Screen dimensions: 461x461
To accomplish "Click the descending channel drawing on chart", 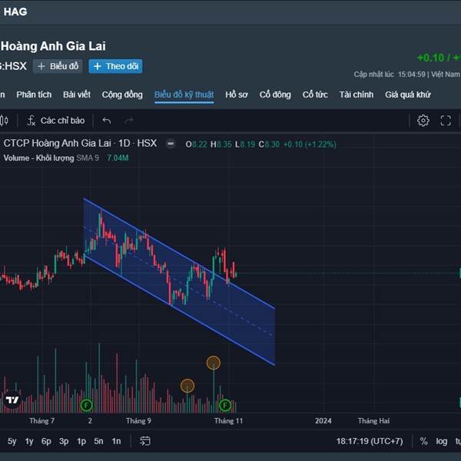I will pyautogui.click(x=180, y=282).
